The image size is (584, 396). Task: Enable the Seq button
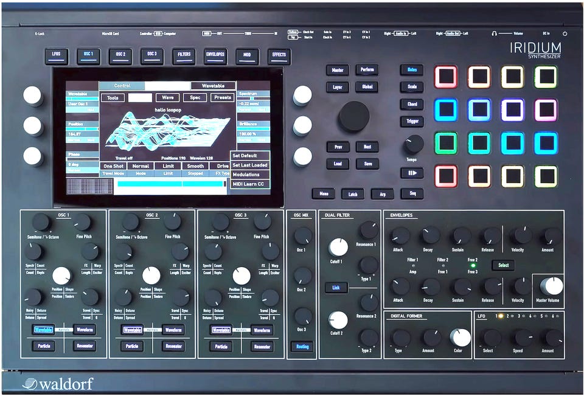(412, 193)
